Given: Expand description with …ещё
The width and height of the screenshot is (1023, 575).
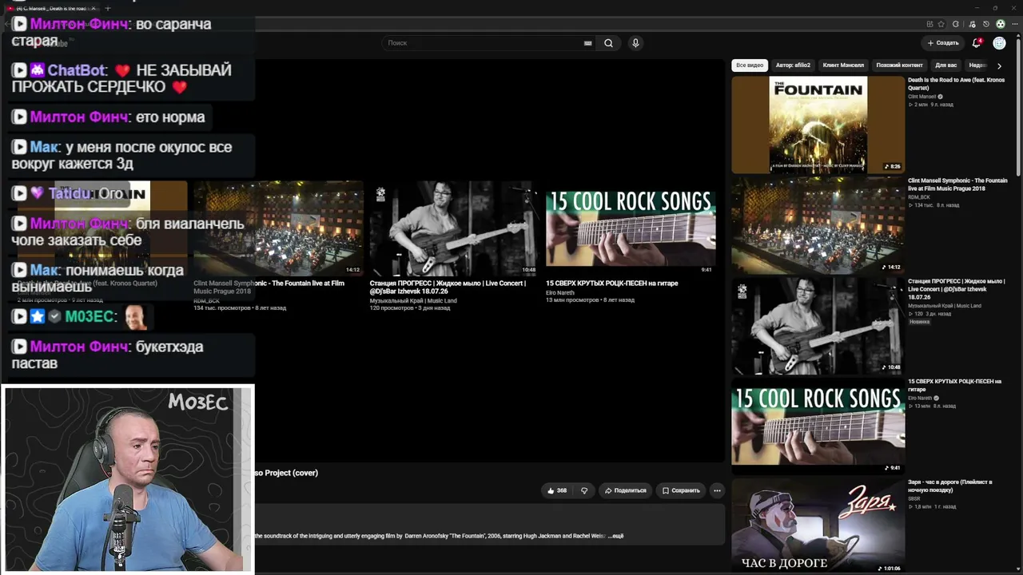Looking at the screenshot, I should pos(615,536).
